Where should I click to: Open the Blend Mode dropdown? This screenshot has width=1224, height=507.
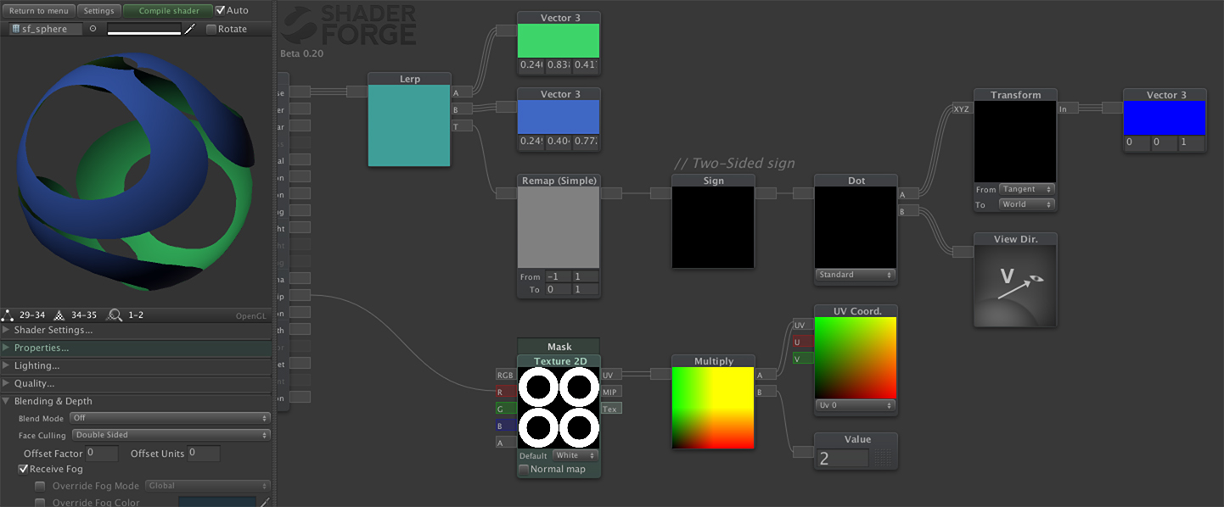pos(171,418)
